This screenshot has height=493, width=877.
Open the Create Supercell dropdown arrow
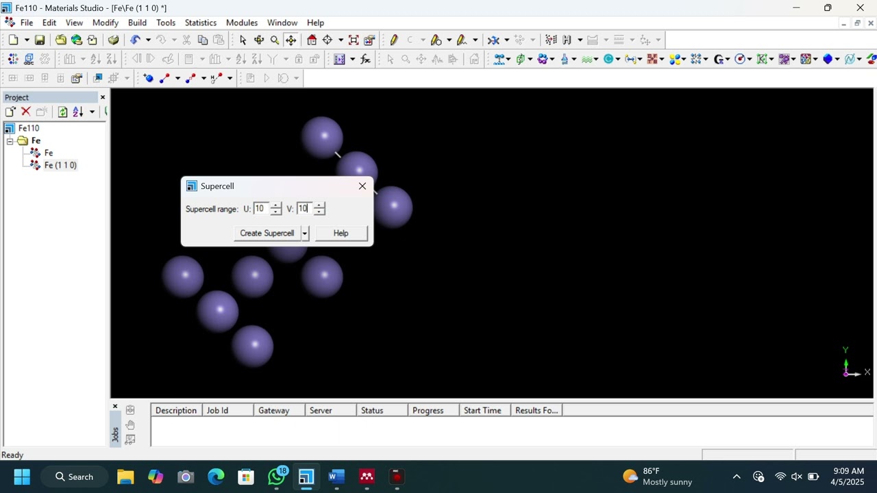[x=305, y=233]
